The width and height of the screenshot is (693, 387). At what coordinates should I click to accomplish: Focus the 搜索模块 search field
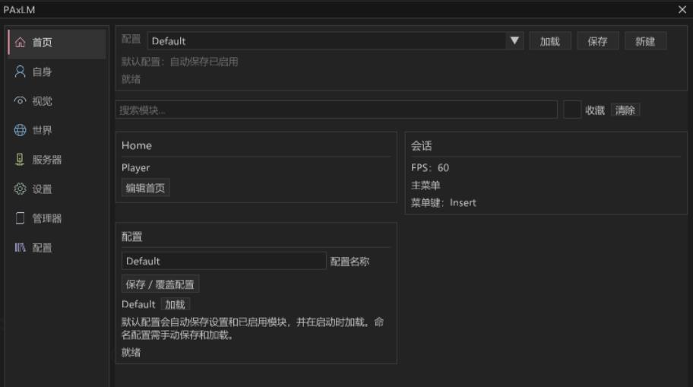point(337,109)
